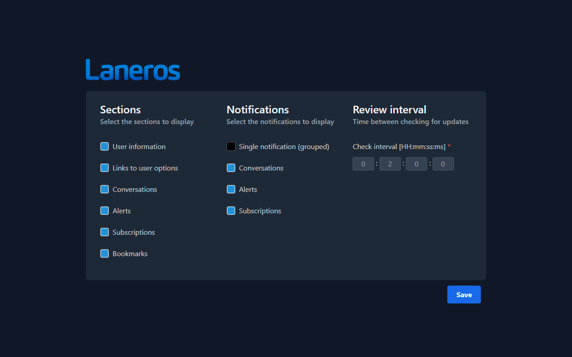Toggle the Bookmarks checkbox
572x357 pixels.
105,253
